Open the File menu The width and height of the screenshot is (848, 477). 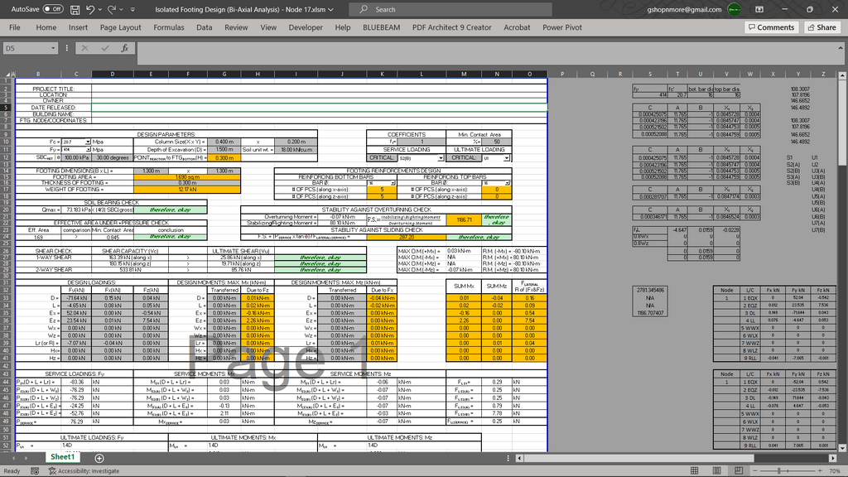[x=15, y=27]
